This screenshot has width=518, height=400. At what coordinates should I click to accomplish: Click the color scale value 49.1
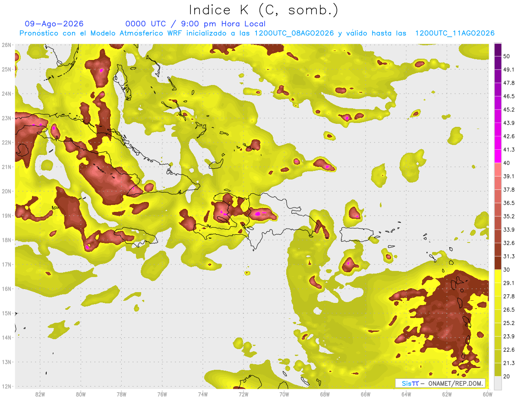509,69
